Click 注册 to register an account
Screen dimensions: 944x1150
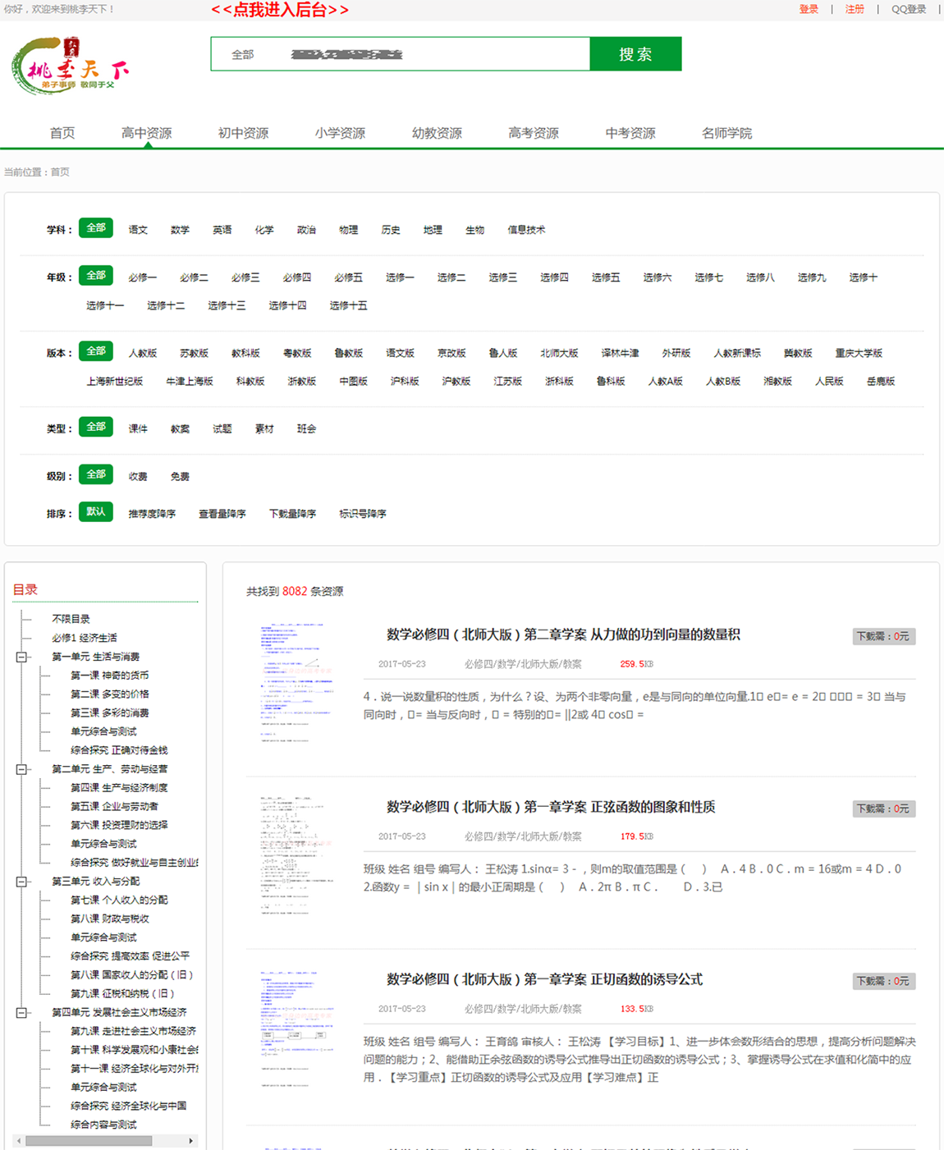click(855, 9)
